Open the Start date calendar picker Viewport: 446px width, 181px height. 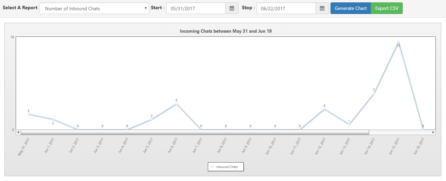point(232,9)
